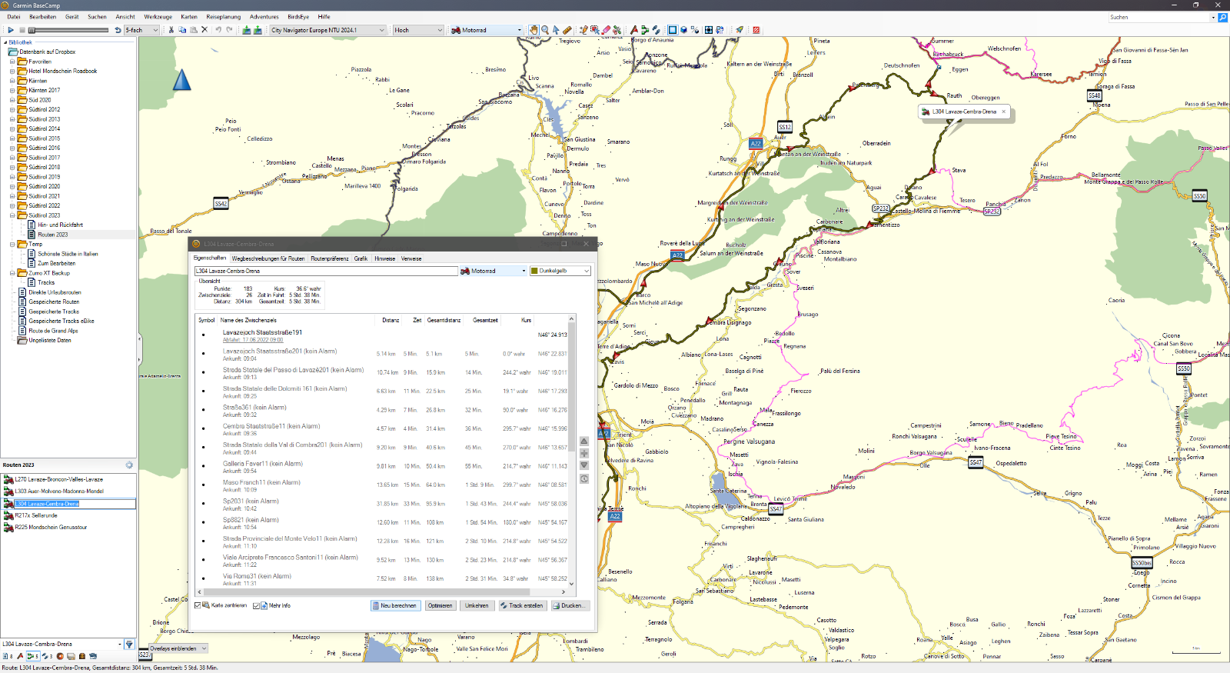Viewport: 1230px width, 673px height.
Task: Expand the 'Kärnten 2017' folder
Action: (12, 90)
